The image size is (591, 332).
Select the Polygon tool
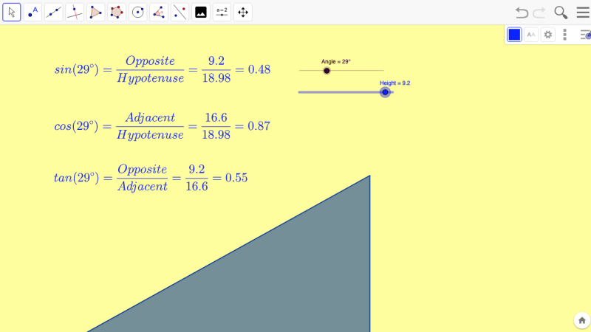click(96, 13)
